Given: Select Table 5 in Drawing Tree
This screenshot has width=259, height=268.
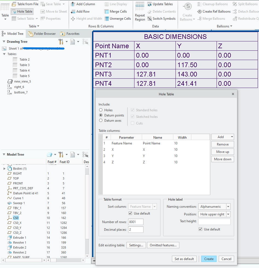Looking at the screenshot, I should (x=24, y=76).
